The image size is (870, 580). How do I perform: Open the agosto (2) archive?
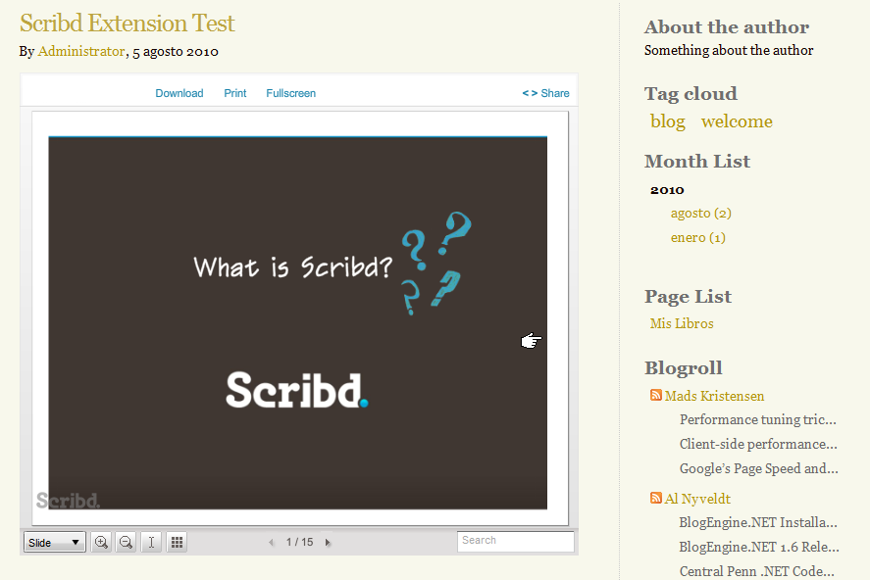coord(700,214)
